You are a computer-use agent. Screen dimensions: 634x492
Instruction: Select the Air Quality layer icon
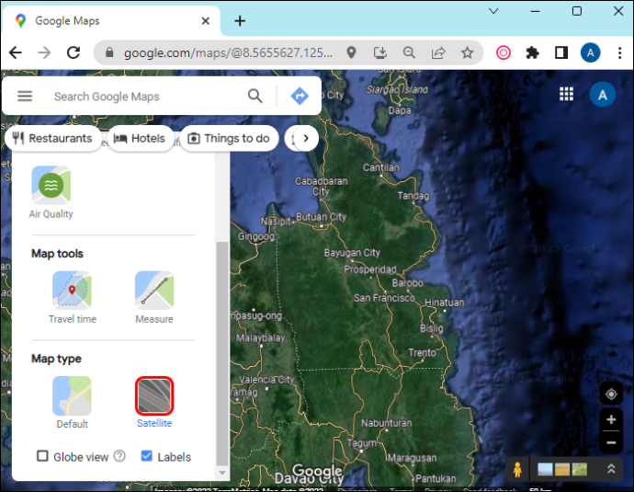click(51, 186)
